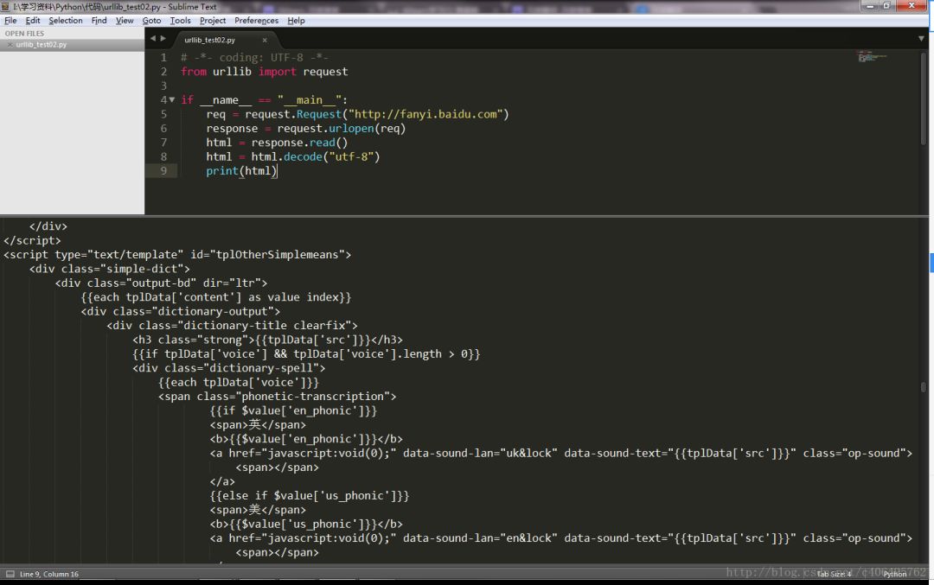Image resolution: width=934 pixels, height=585 pixels.
Task: Close urllib_test02.py from the Open Files sidebar
Action: pos(10,45)
